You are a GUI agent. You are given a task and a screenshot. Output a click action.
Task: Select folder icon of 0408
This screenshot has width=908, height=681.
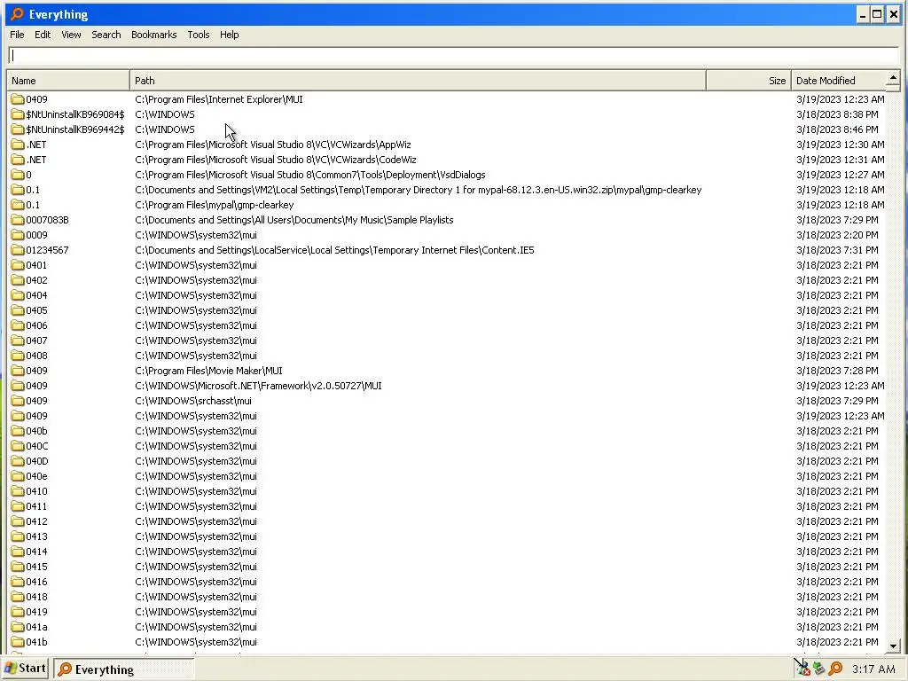point(18,355)
